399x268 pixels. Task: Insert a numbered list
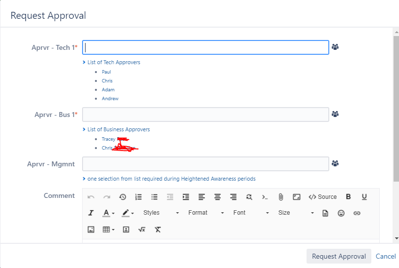coord(138,197)
